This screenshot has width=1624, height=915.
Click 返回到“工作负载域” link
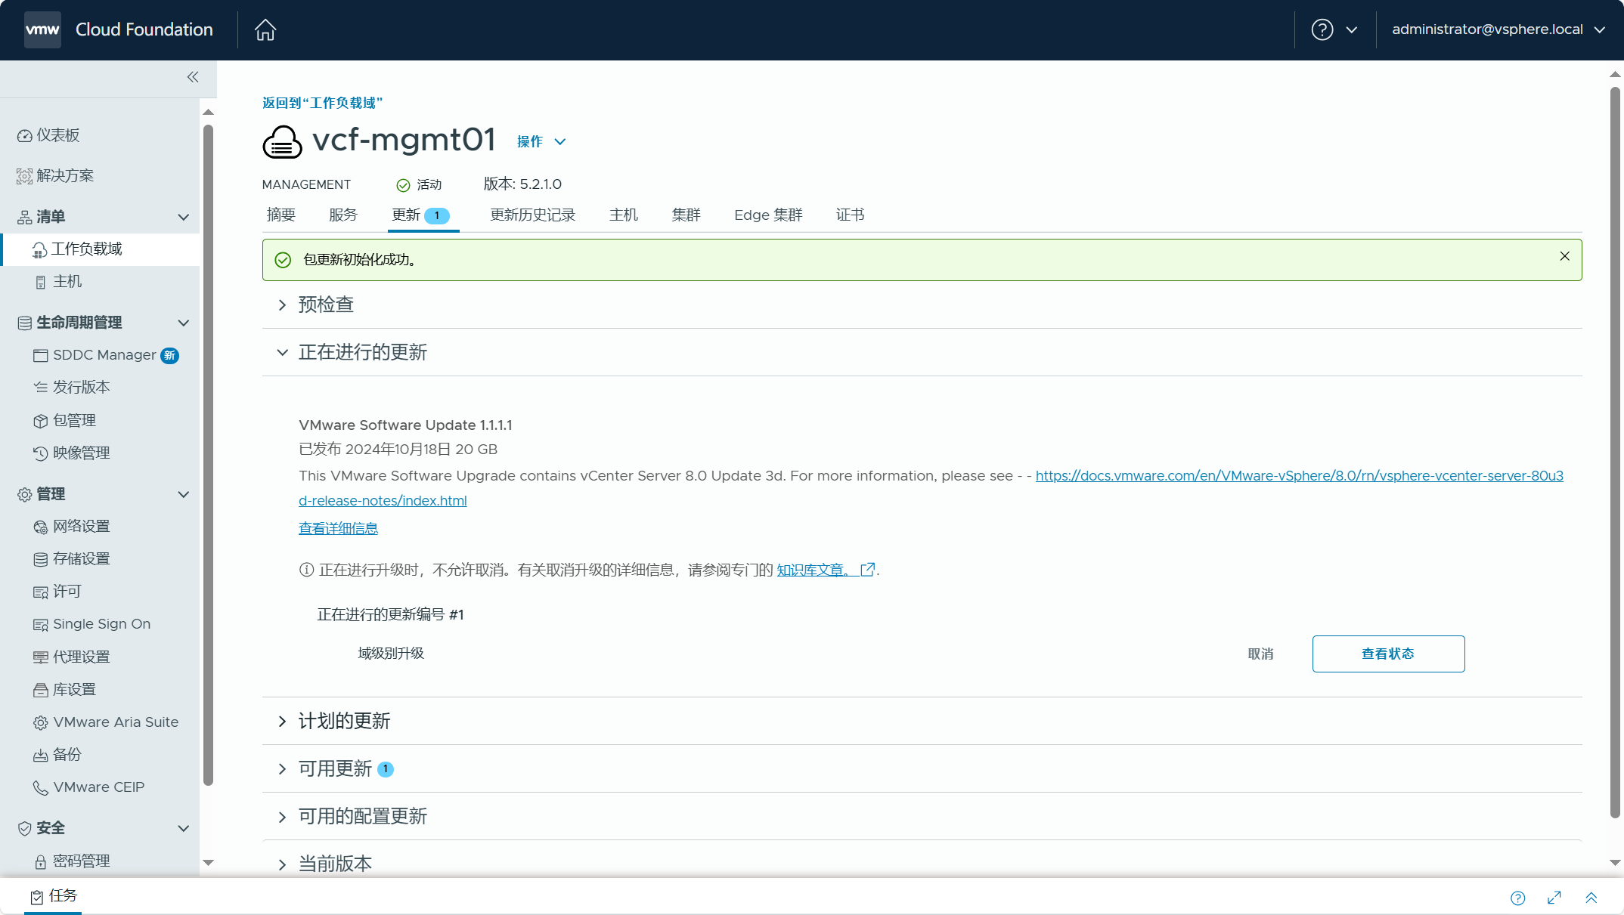(323, 103)
